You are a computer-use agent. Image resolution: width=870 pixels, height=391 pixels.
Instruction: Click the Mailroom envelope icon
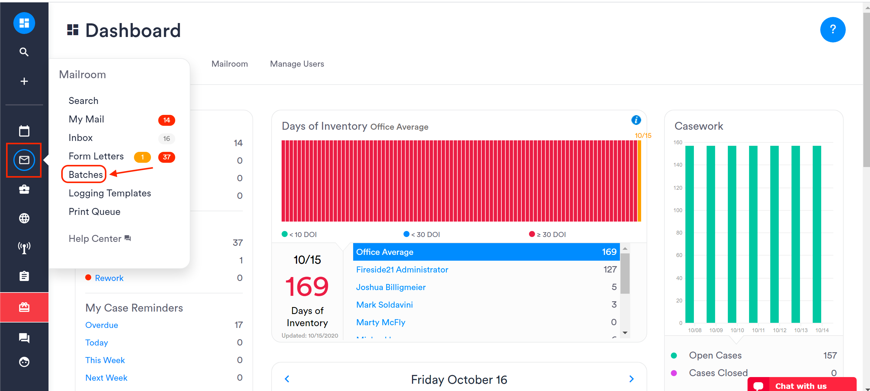pyautogui.click(x=24, y=160)
